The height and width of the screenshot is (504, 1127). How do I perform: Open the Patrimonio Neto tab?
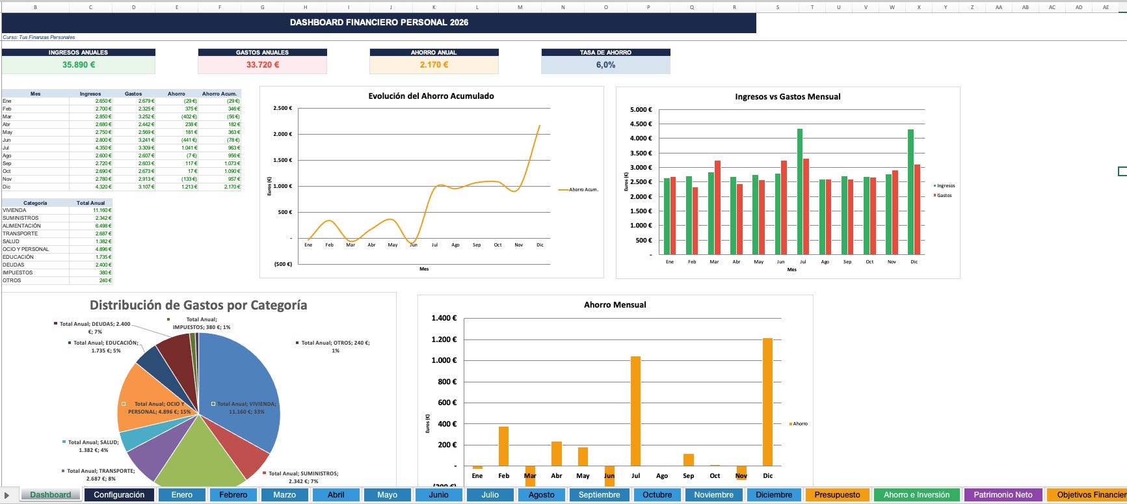tap(1003, 495)
